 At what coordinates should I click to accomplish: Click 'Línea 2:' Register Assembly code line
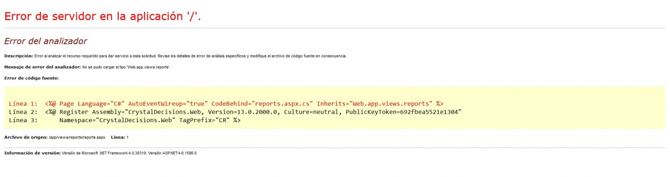[235, 112]
